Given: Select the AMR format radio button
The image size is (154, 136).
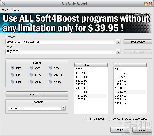Looking at the screenshot, I should point(31,82).
